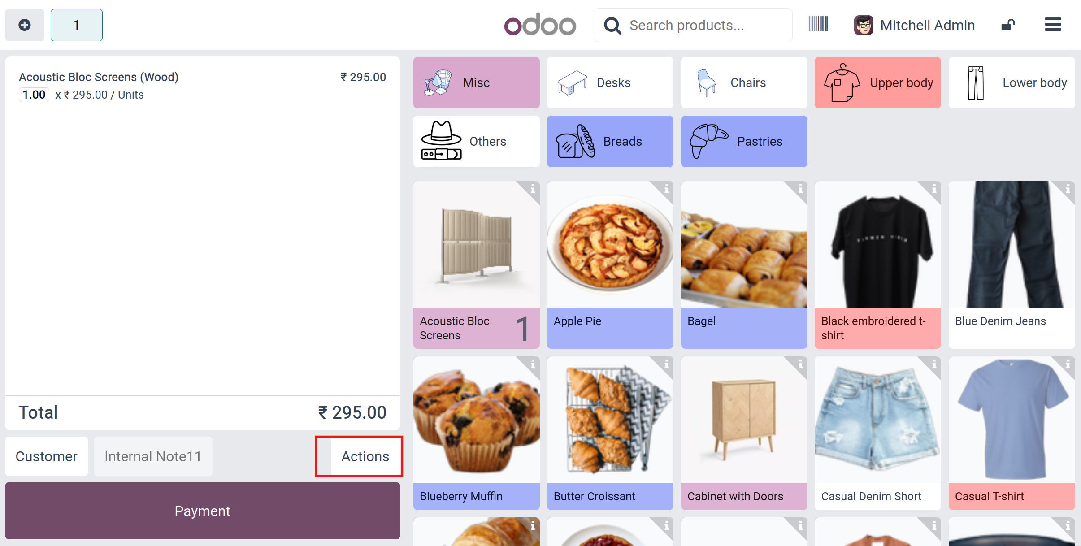Click the lock screen padlock icon

(1007, 25)
